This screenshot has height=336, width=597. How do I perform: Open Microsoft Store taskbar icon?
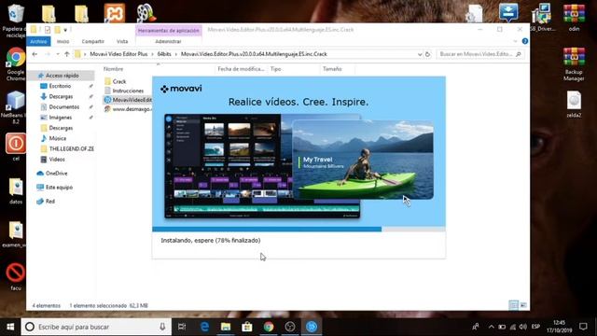pyautogui.click(x=247, y=327)
